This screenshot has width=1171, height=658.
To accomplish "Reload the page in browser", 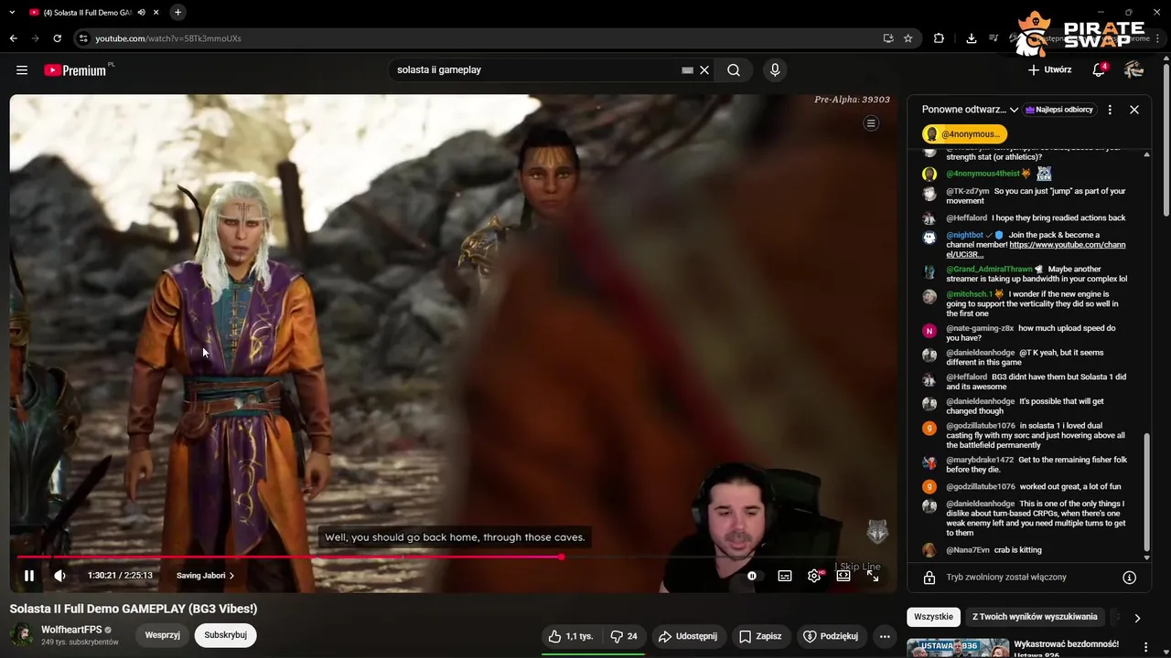I will 57,38.
